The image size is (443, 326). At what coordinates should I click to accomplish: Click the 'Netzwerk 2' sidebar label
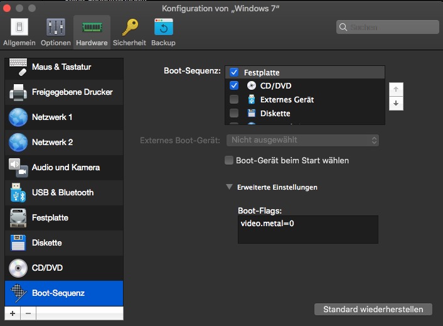pyautogui.click(x=53, y=142)
